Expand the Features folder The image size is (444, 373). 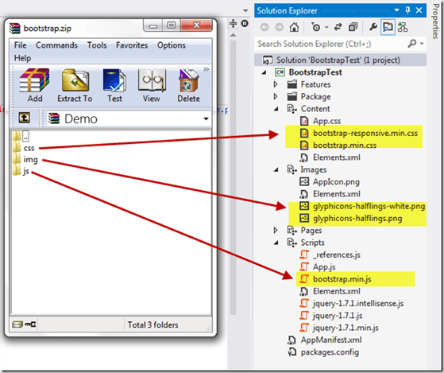pos(276,84)
